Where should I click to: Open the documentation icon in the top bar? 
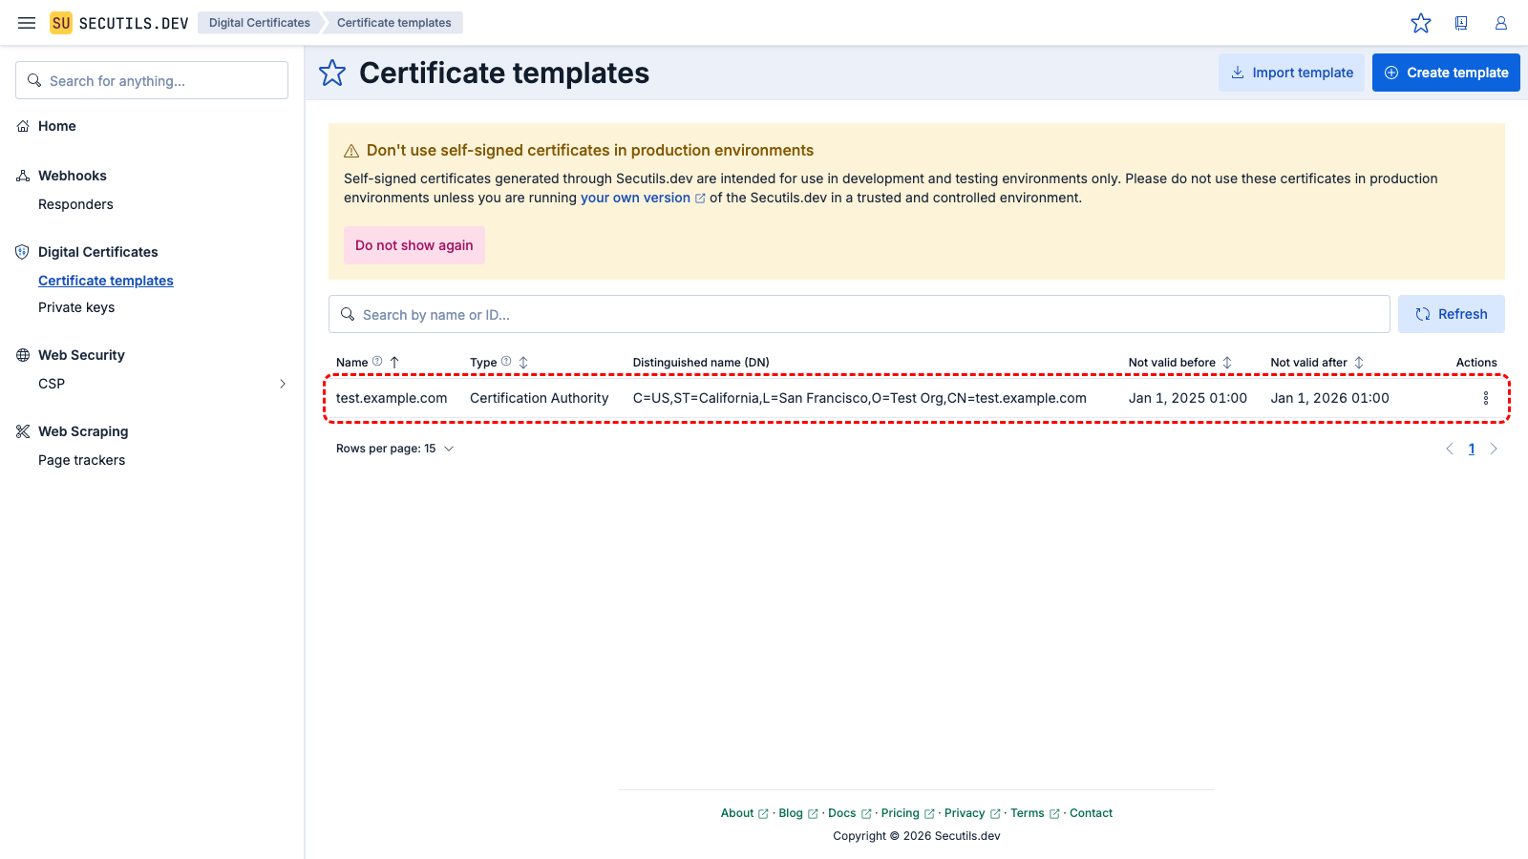point(1461,23)
